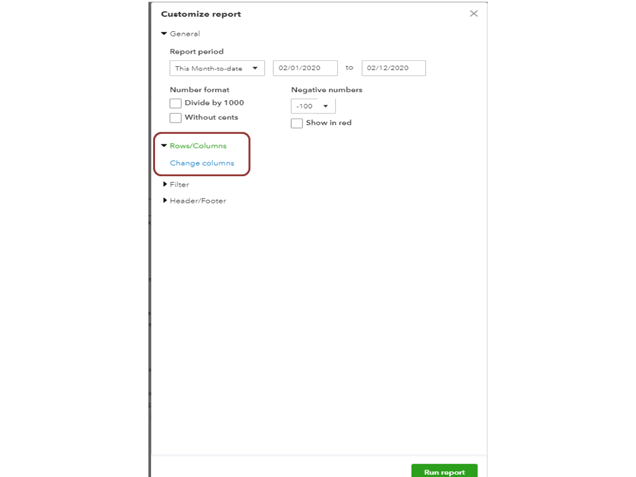Select the Rows/Columns section heading
This screenshot has width=636, height=477.
point(198,146)
